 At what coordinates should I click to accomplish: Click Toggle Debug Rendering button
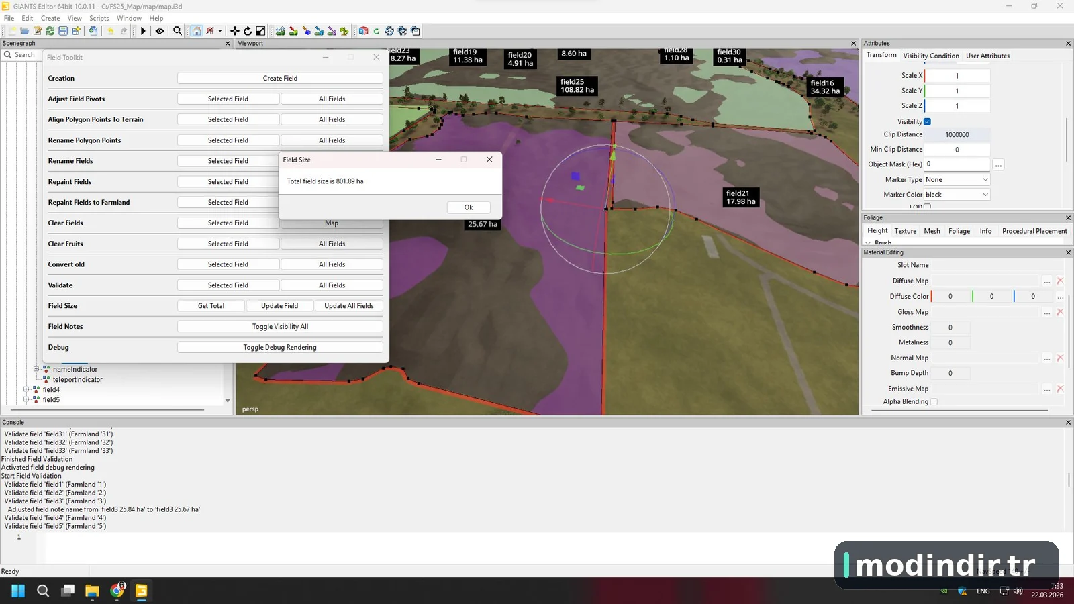click(280, 347)
